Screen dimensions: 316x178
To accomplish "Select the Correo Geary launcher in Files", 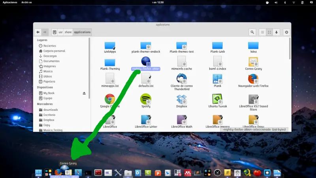I will tap(253, 64).
